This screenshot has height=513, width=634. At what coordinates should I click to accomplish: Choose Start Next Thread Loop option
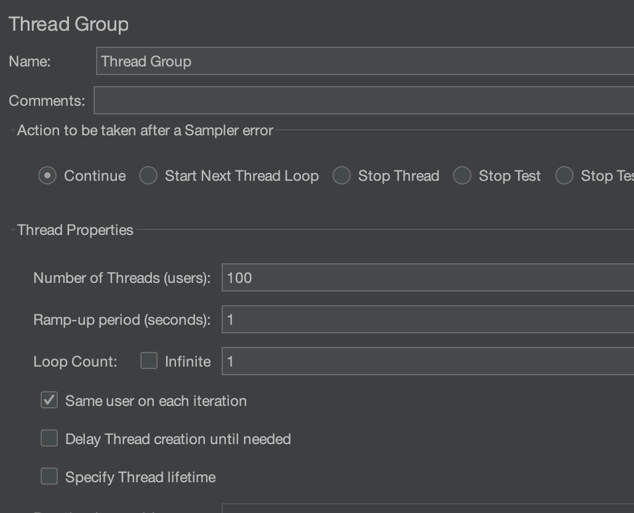point(148,176)
